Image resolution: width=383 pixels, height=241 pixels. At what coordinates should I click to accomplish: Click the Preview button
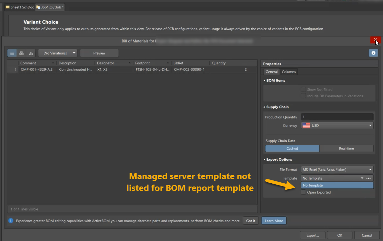99,53
